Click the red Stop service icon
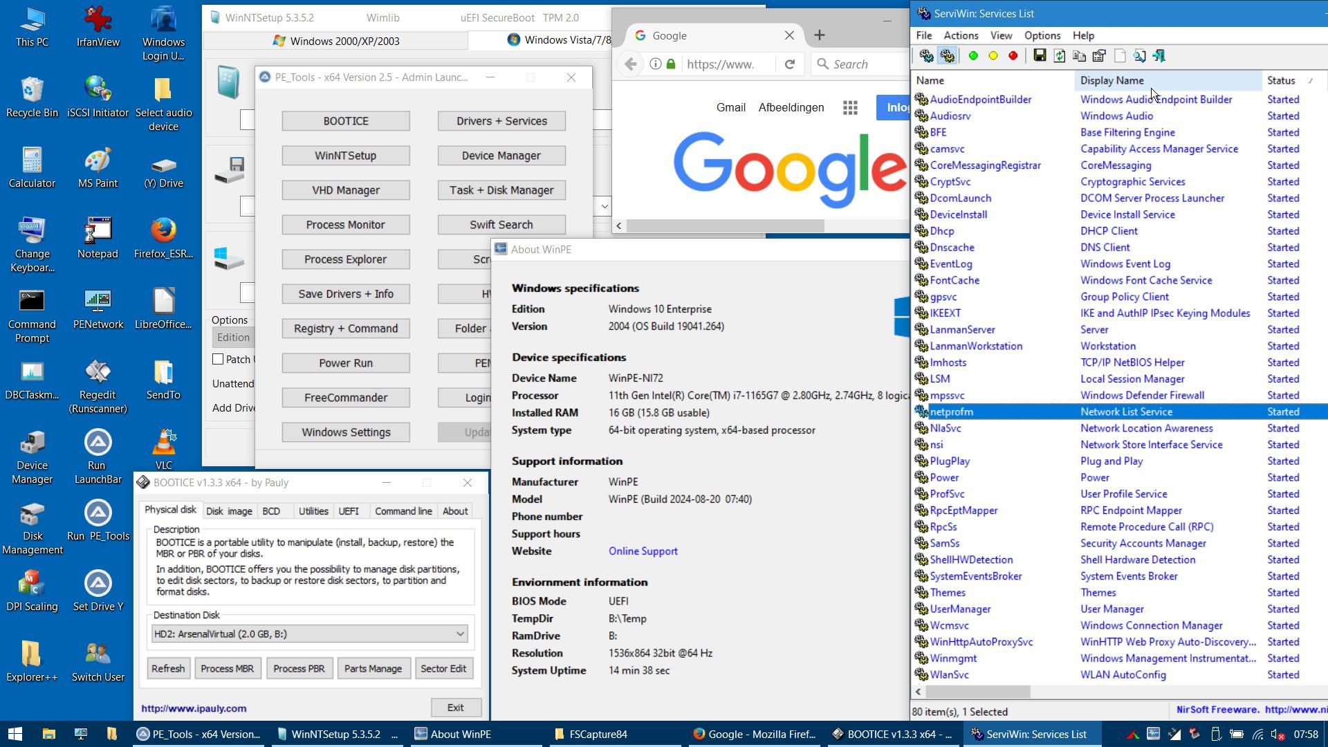This screenshot has width=1328, height=747. click(1013, 56)
